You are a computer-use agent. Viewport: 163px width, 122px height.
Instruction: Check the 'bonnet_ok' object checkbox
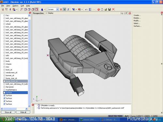[4, 75]
